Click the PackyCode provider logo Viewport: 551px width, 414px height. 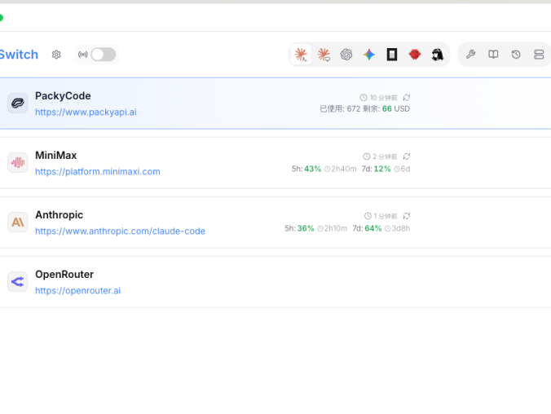18,103
